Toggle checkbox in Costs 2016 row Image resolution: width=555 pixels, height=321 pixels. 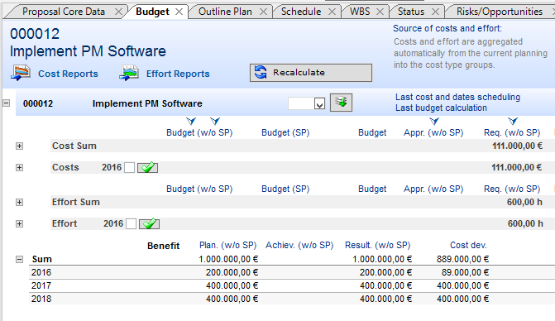(130, 167)
